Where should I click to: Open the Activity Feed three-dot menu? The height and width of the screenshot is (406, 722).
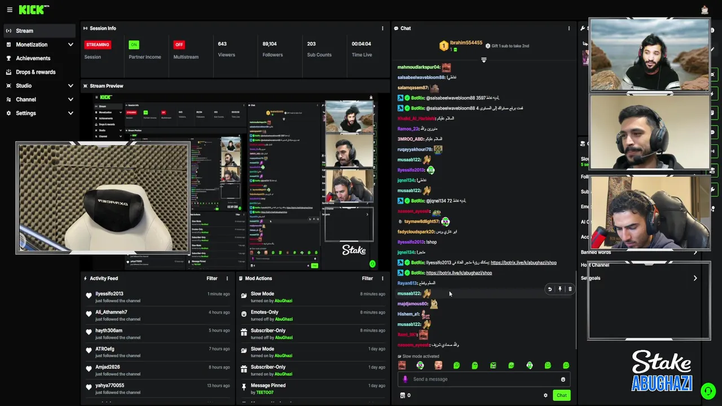coord(227,278)
